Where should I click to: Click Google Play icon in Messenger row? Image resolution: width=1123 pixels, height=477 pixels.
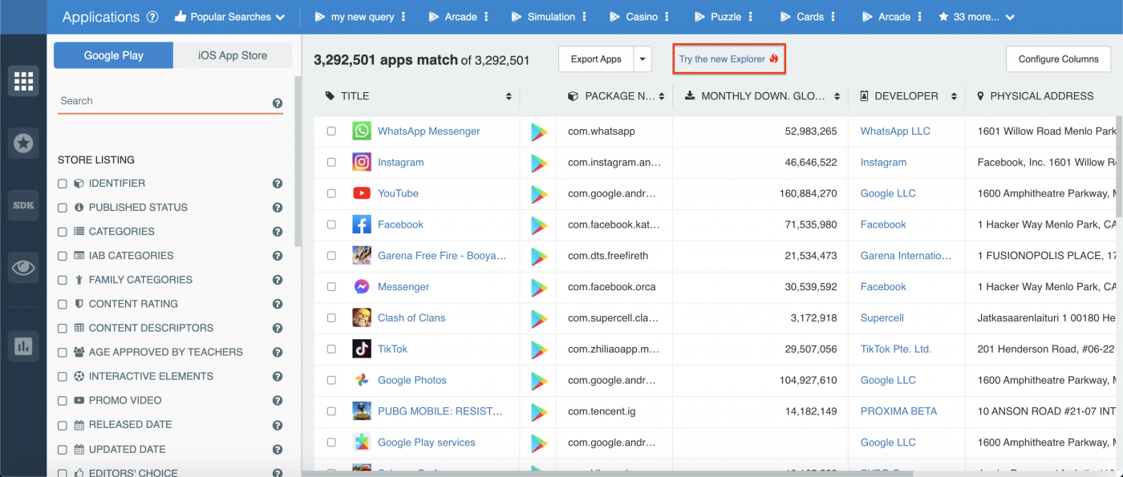(538, 287)
